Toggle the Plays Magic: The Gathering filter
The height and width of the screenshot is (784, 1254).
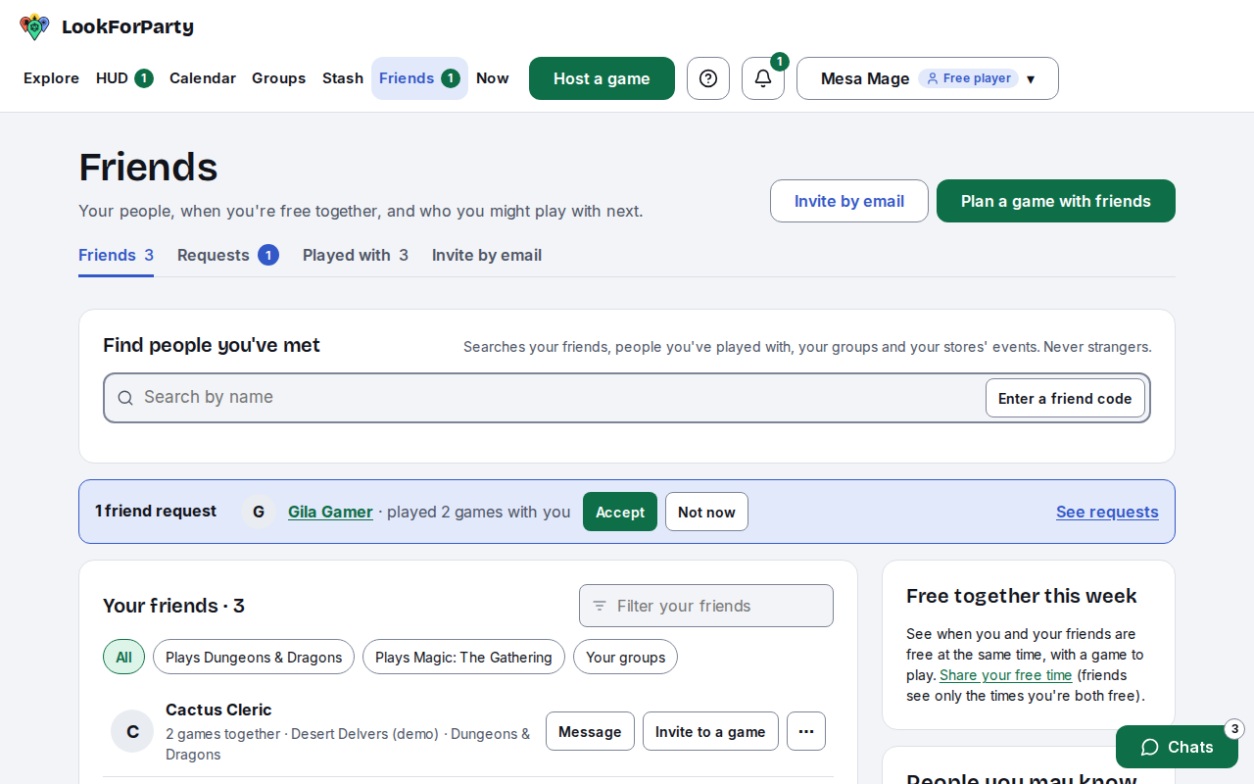click(463, 657)
